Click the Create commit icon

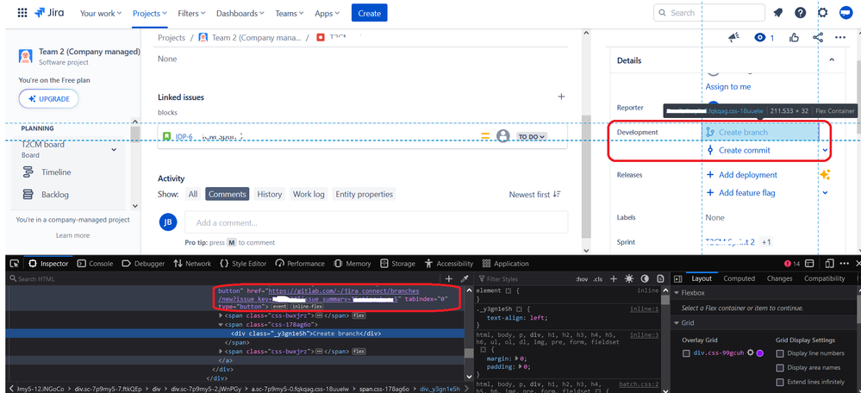point(710,151)
